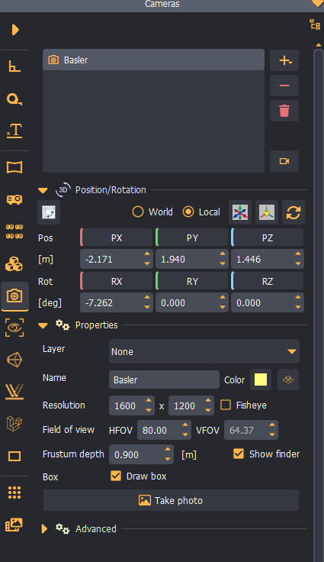Click the hierarchy tree icon at top right
The height and width of the screenshot is (562, 324).
pyautogui.click(x=315, y=24)
